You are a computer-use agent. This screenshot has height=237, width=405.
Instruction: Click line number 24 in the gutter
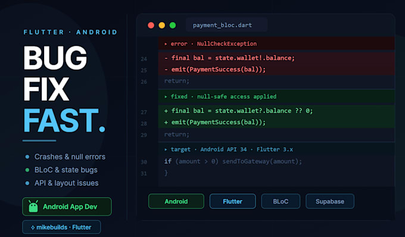pyautogui.click(x=144, y=59)
